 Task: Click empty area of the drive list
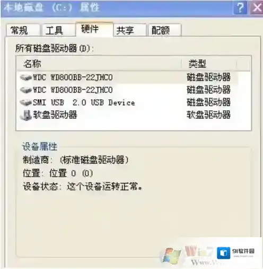134,125
